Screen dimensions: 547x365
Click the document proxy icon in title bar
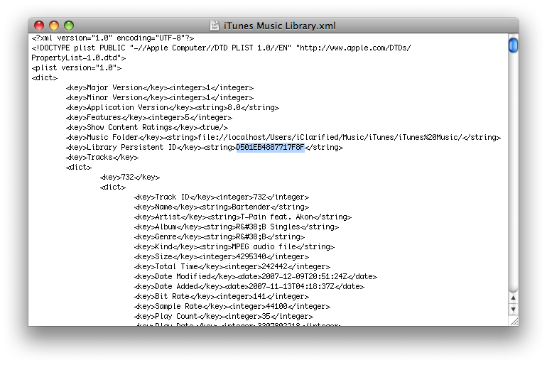pos(215,26)
